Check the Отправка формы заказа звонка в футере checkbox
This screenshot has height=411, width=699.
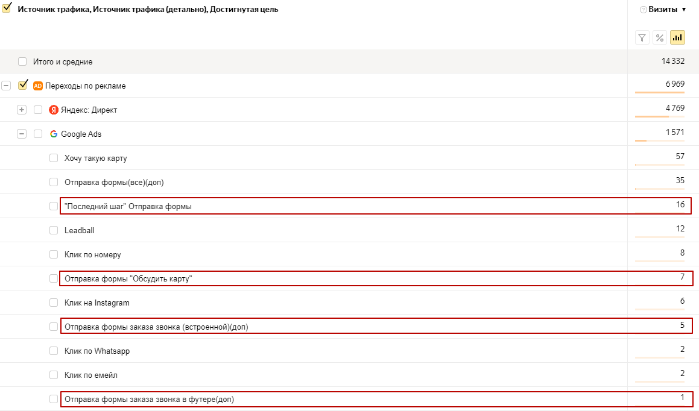(54, 398)
